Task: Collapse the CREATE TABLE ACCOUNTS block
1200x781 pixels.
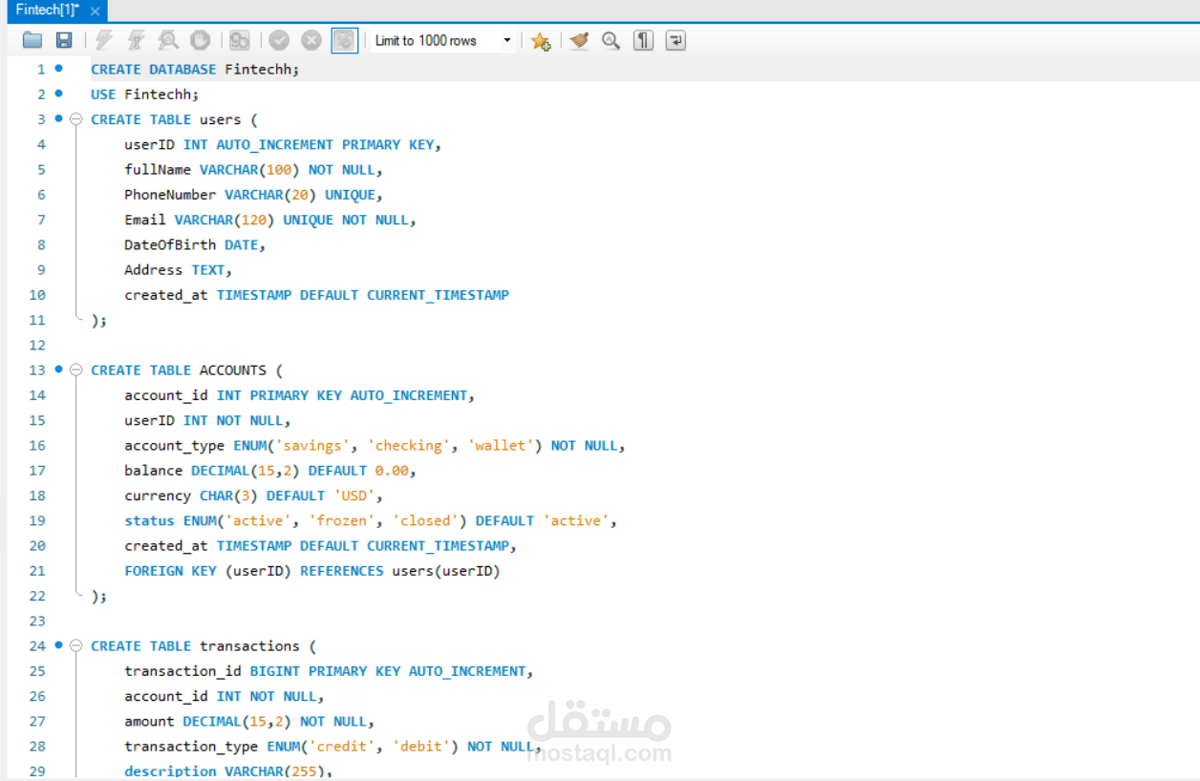Action: point(76,369)
